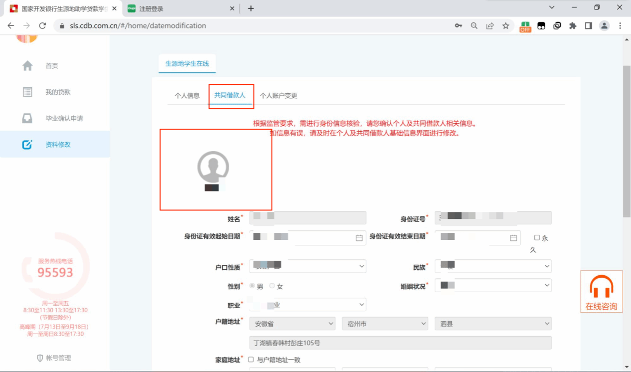631x372 pixels.
Task: Open calendar icon for 身份证有效起始日期
Action: (x=359, y=238)
